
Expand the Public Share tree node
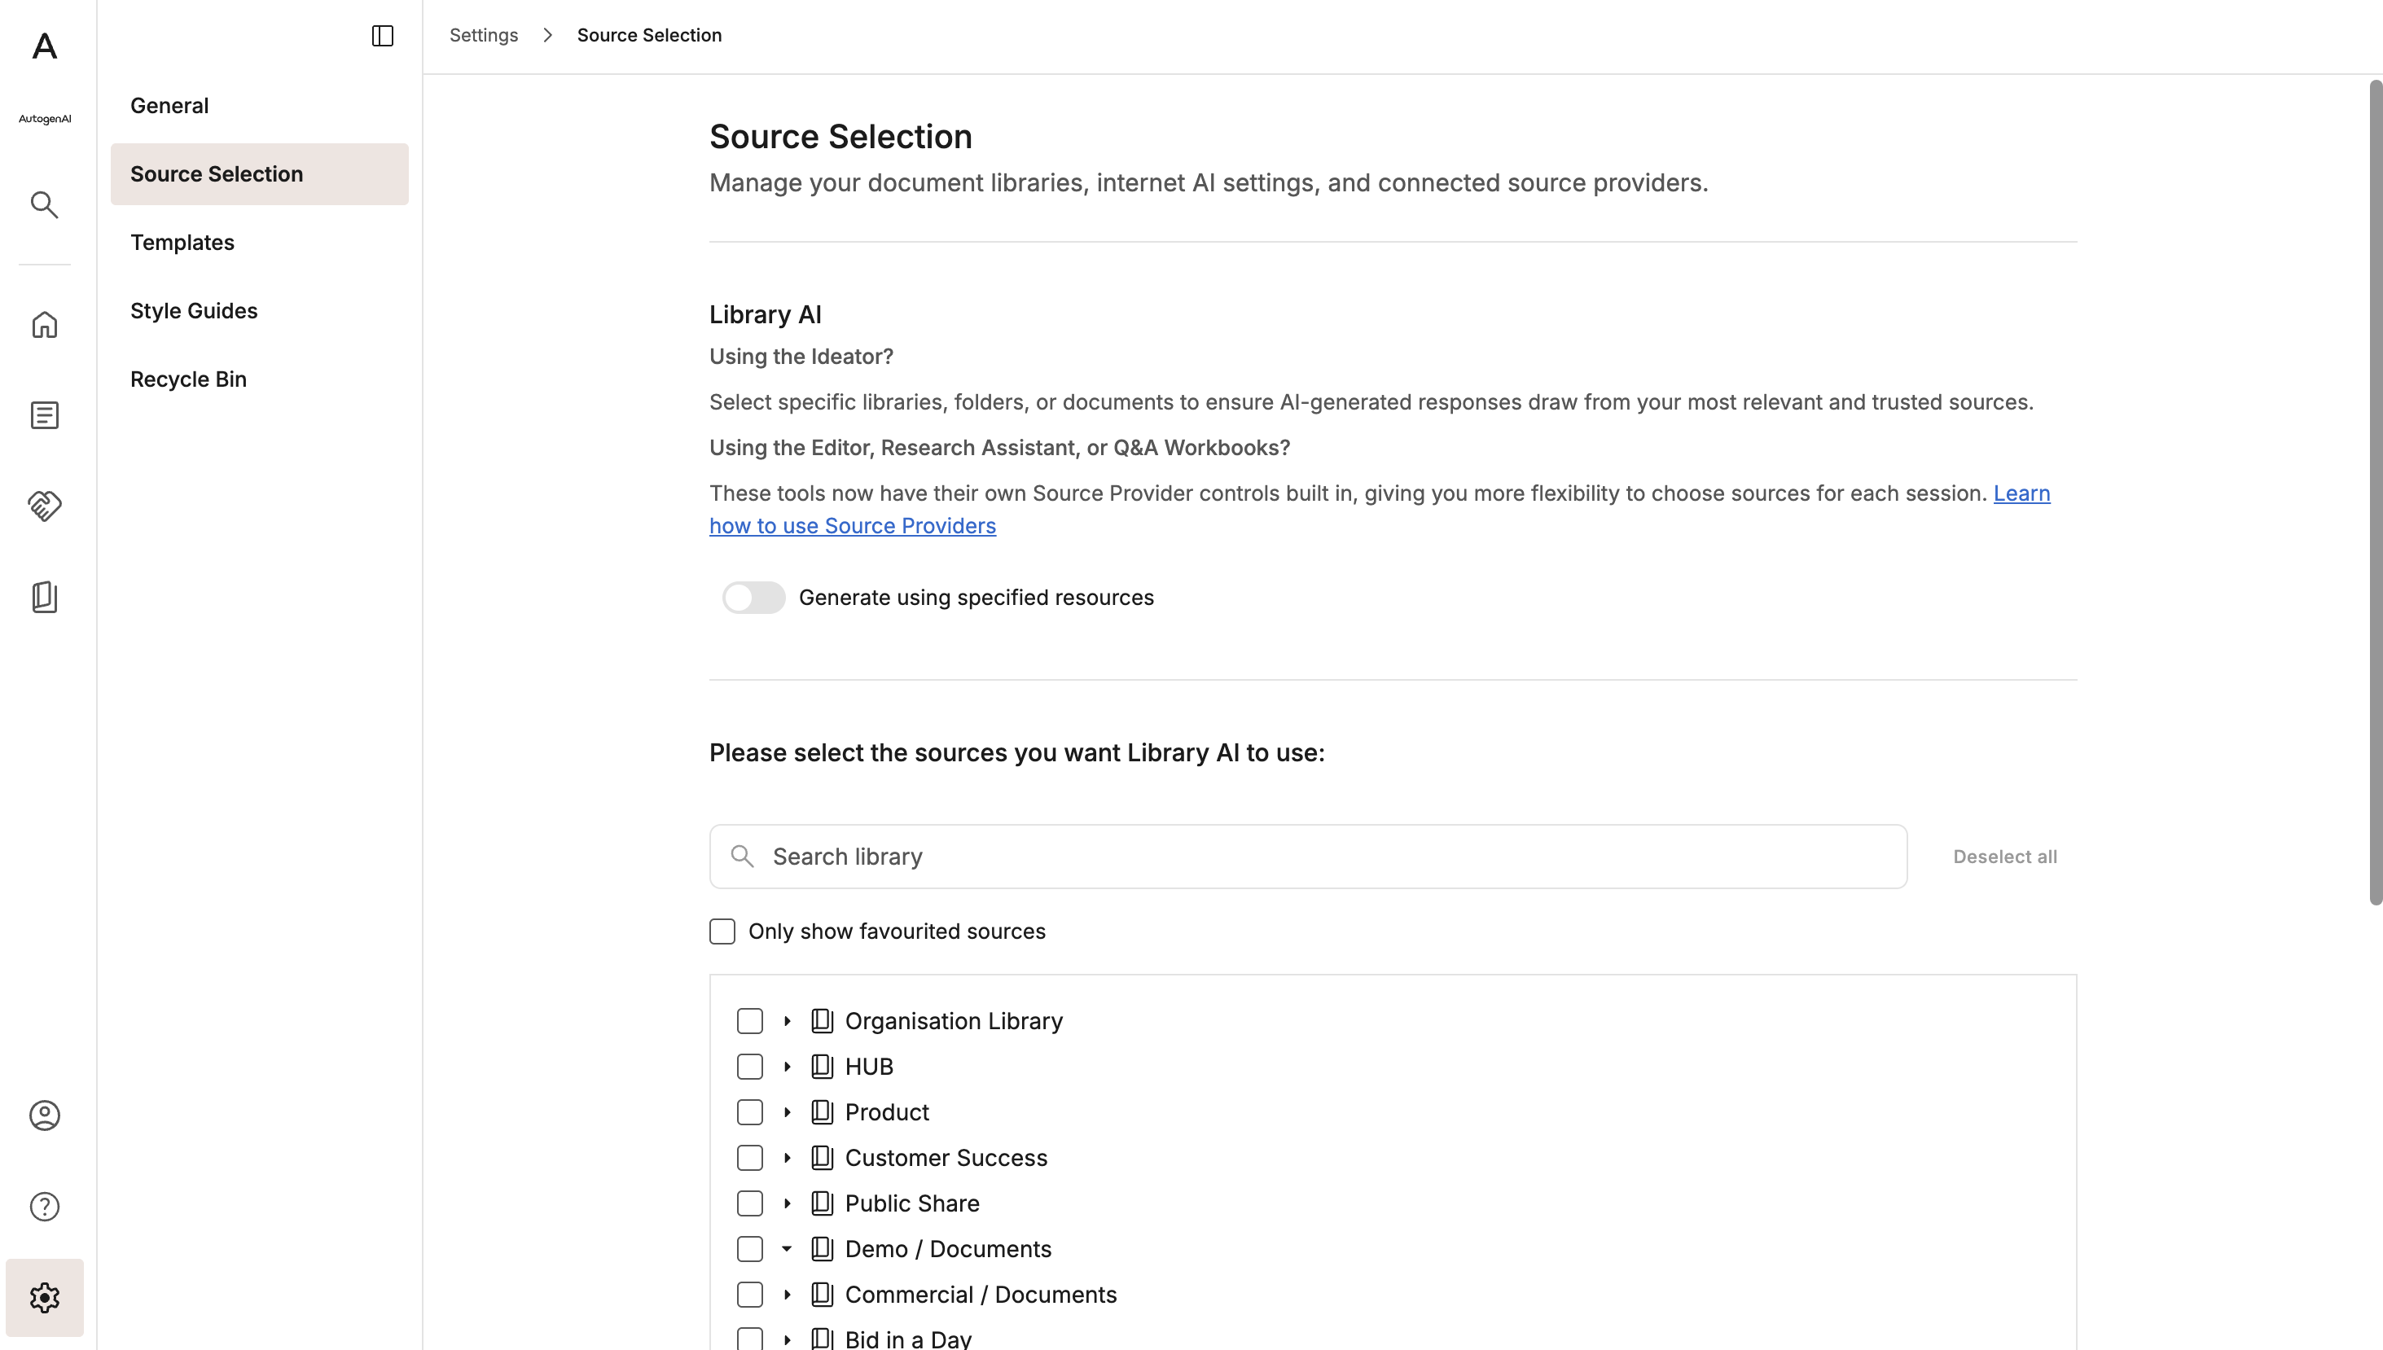point(788,1203)
